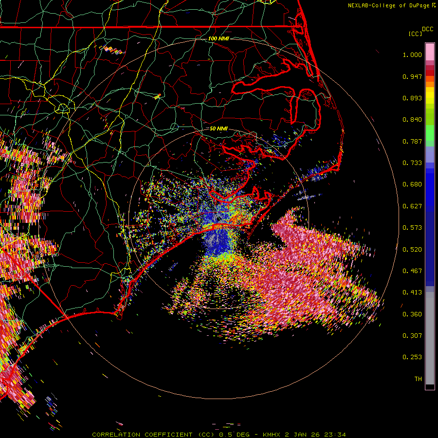
Task: Click the 0.413 color scale value
Action: click(412, 292)
